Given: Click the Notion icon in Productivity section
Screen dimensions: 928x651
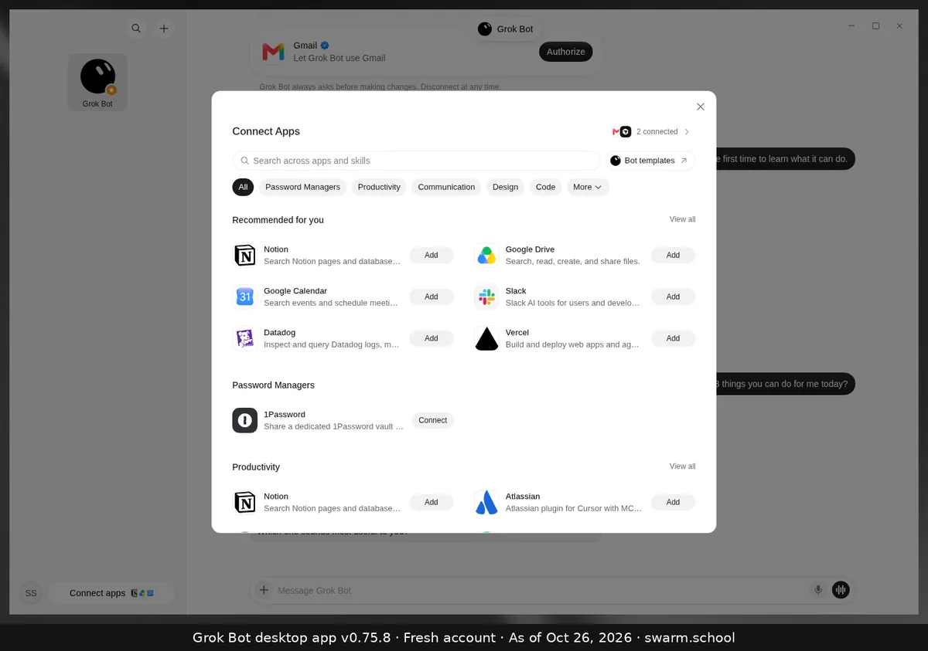Looking at the screenshot, I should pyautogui.click(x=245, y=503).
